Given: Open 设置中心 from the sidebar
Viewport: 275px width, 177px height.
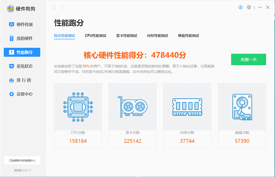Looking at the screenshot, I should 22,94.
